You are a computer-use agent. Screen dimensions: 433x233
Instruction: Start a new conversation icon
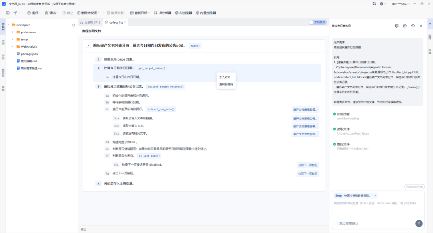[405, 26]
